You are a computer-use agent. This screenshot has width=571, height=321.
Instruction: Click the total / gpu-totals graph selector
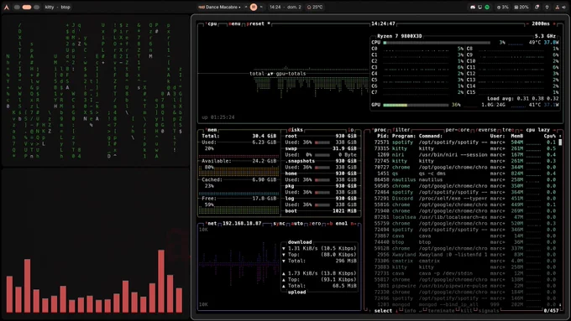click(278, 74)
